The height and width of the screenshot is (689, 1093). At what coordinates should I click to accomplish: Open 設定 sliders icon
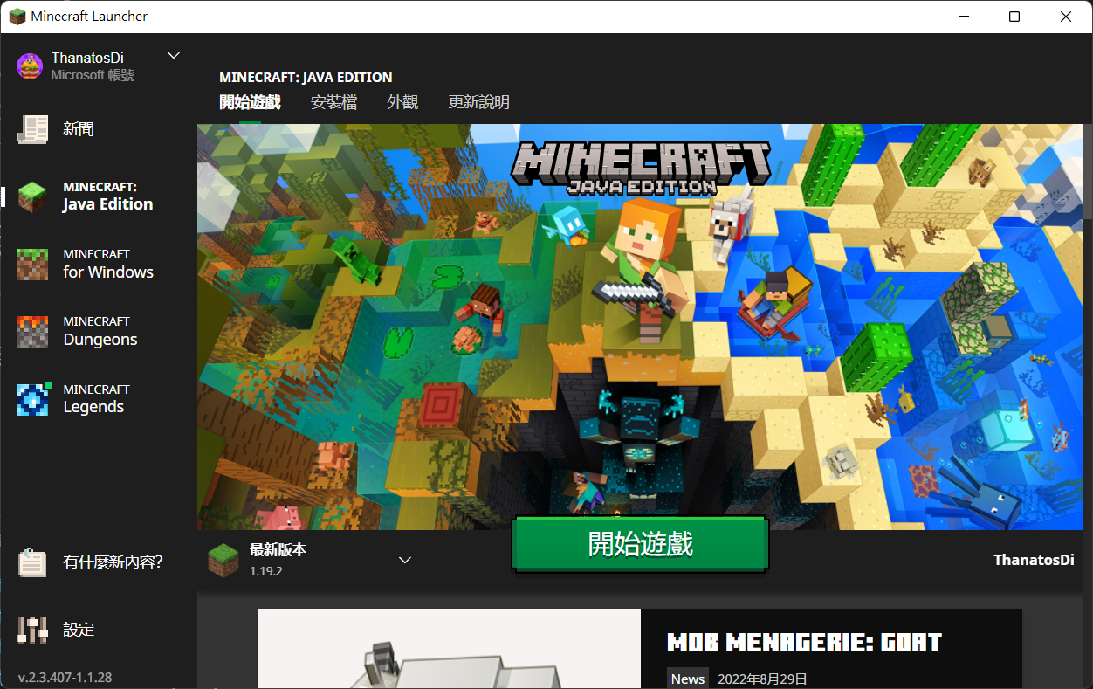(32, 630)
